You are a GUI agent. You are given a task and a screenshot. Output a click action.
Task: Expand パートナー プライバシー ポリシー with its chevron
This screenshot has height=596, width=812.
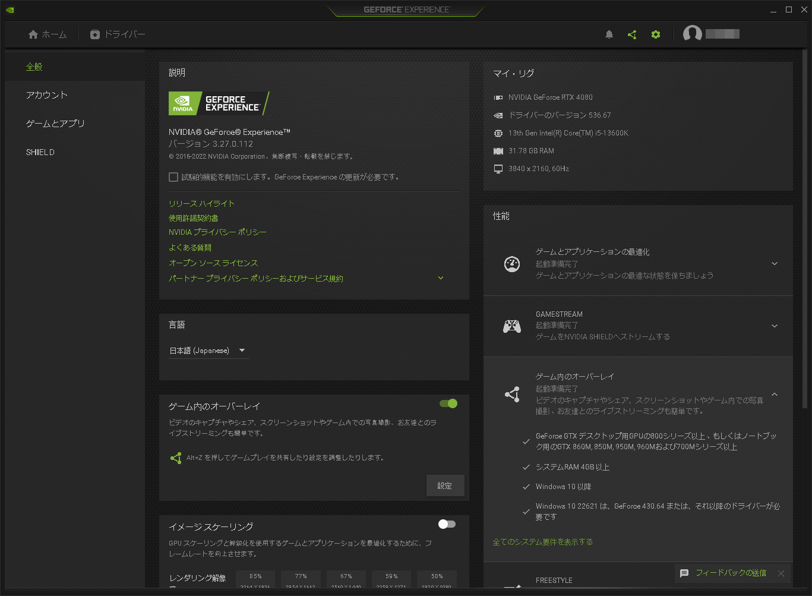440,277
